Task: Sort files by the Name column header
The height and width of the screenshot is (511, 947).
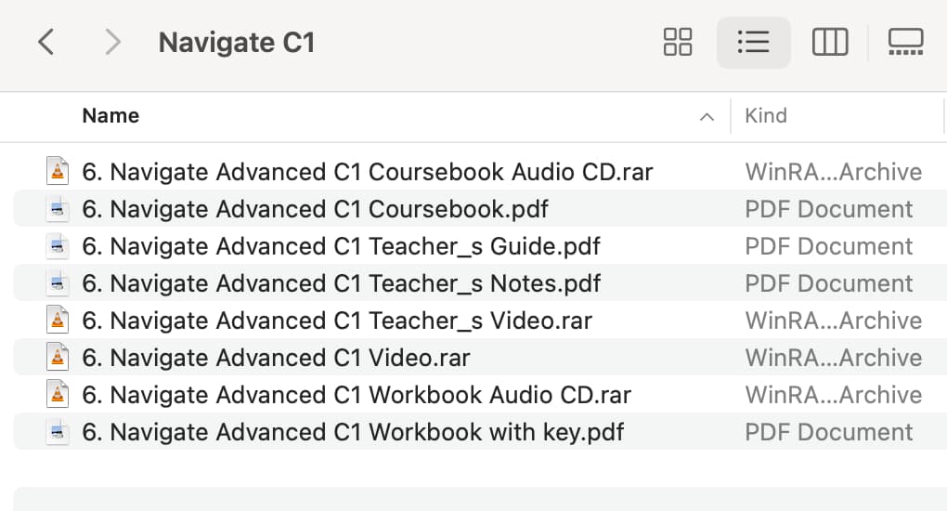Action: tap(110, 115)
